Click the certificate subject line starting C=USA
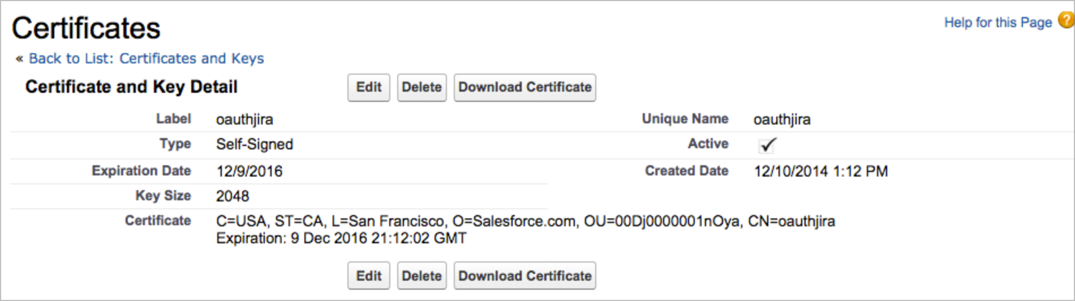The width and height of the screenshot is (1075, 301). point(525,221)
